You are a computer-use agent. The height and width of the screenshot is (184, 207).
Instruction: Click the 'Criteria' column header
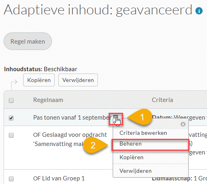(x=162, y=100)
